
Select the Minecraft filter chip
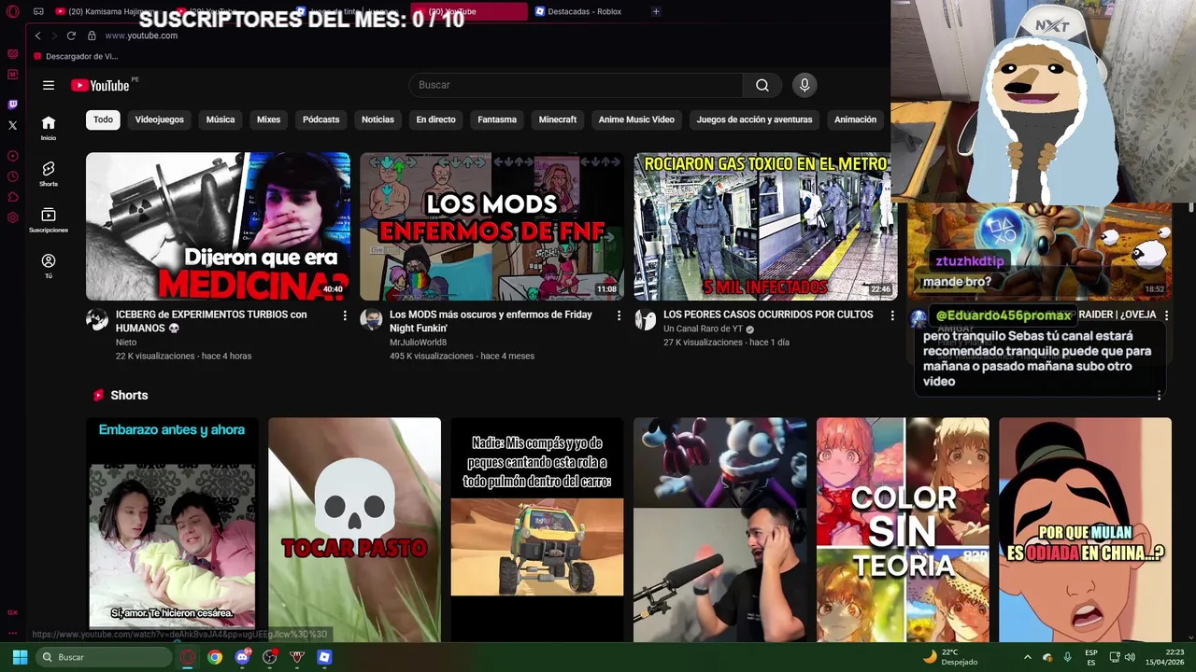558,119
